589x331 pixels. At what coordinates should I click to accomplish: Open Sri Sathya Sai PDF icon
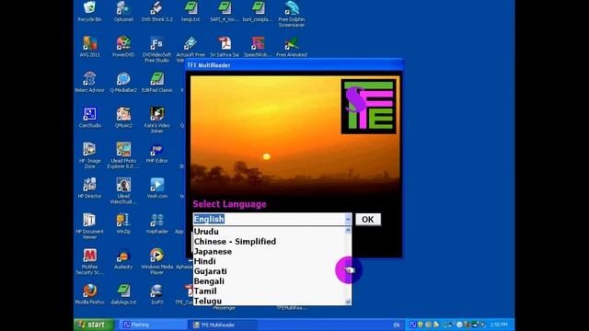click(x=225, y=47)
